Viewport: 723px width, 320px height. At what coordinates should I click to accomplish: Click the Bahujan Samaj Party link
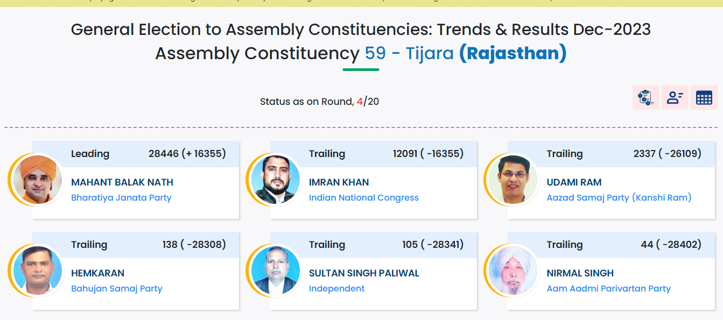(x=116, y=288)
